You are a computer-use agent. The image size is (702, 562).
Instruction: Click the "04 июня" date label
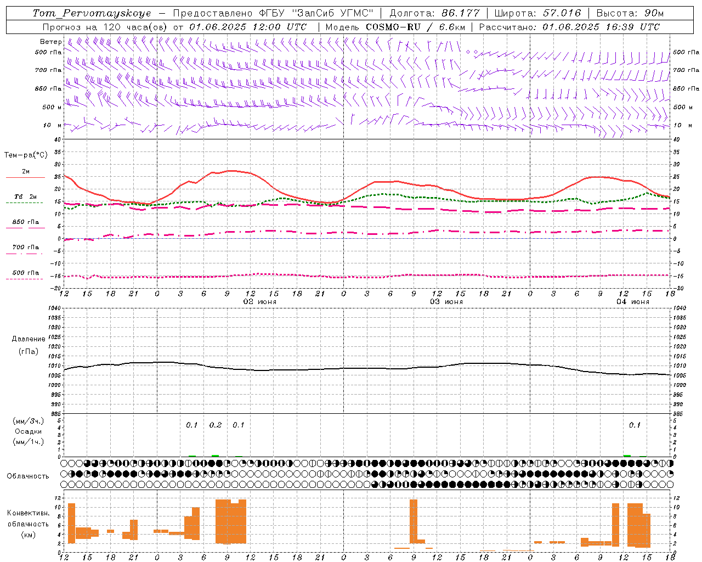tap(632, 302)
